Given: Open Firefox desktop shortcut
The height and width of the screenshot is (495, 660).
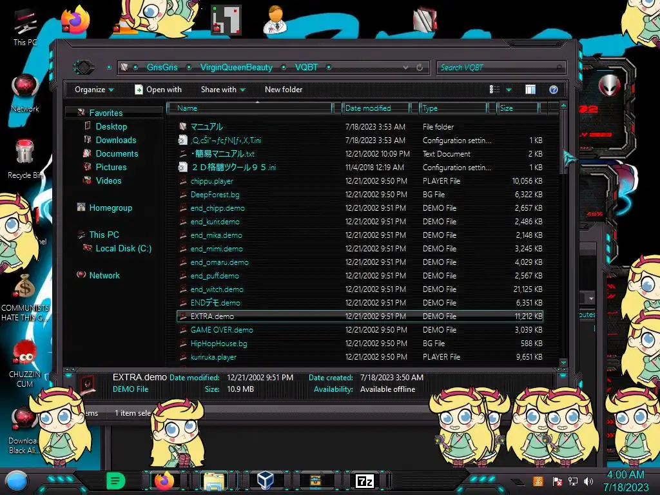Looking at the screenshot, I should [76, 20].
